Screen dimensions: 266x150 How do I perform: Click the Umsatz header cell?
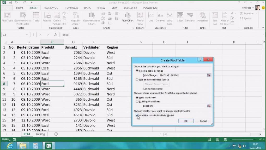coord(73,47)
